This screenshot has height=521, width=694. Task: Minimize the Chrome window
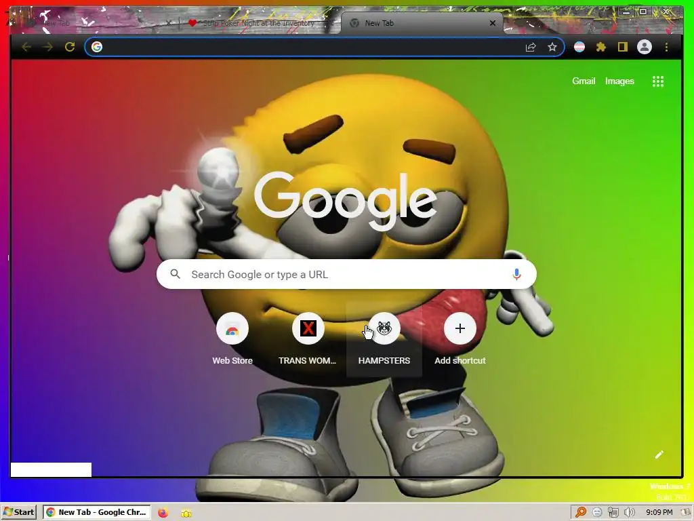click(x=626, y=12)
